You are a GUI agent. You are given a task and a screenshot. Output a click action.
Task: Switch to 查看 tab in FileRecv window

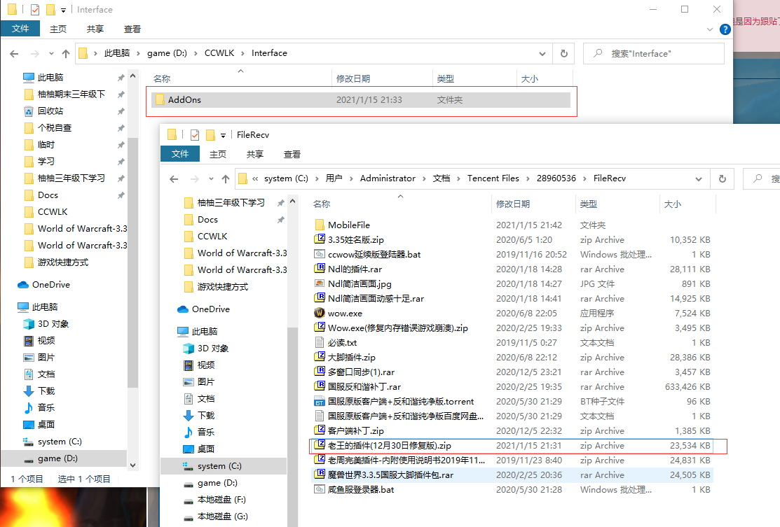pyautogui.click(x=292, y=154)
